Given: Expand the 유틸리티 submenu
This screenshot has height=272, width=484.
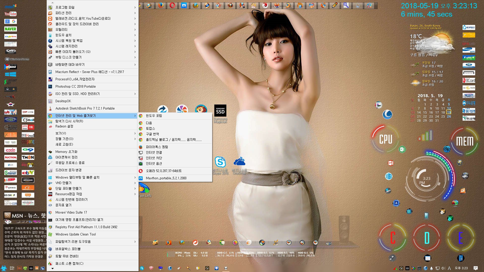Looking at the screenshot, I should pos(93,29).
